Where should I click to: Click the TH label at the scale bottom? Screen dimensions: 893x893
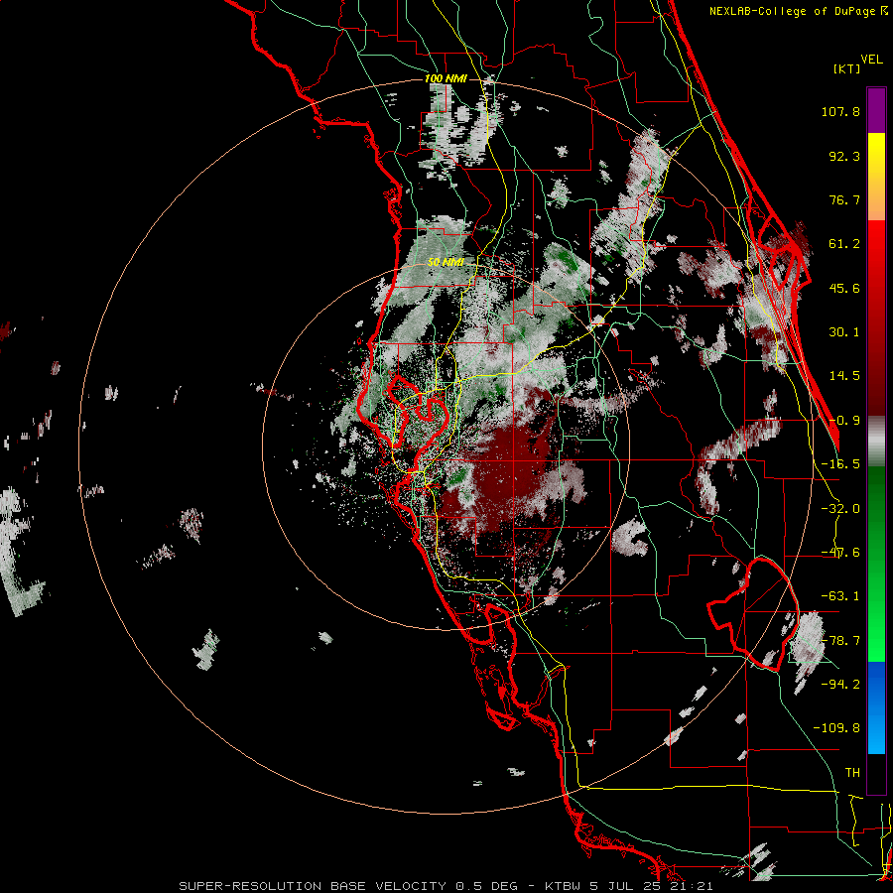pyautogui.click(x=852, y=772)
